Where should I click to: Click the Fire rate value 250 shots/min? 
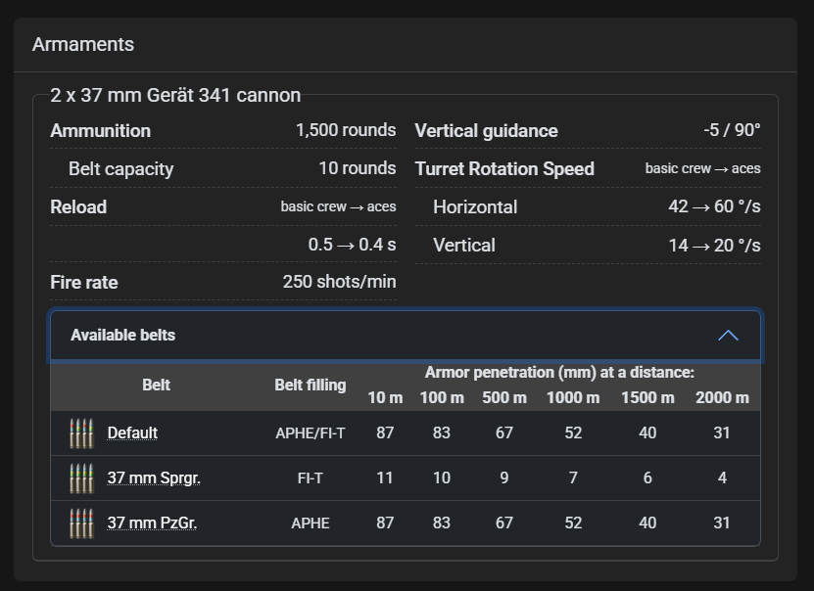(x=339, y=283)
